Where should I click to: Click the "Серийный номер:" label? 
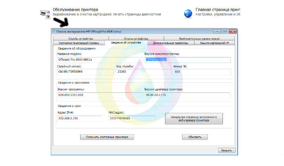click(69, 67)
